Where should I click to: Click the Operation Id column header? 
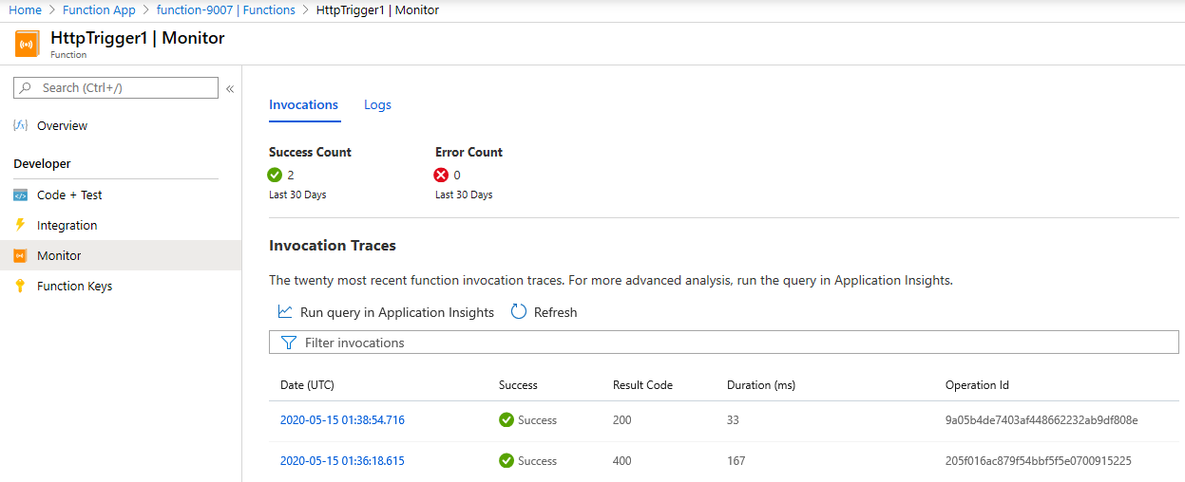977,385
